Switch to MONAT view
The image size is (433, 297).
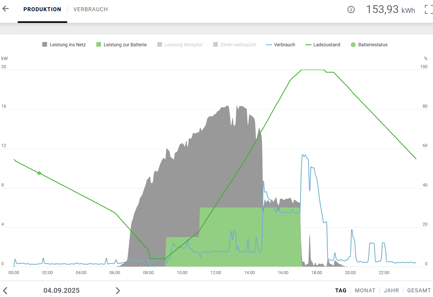pos(365,290)
